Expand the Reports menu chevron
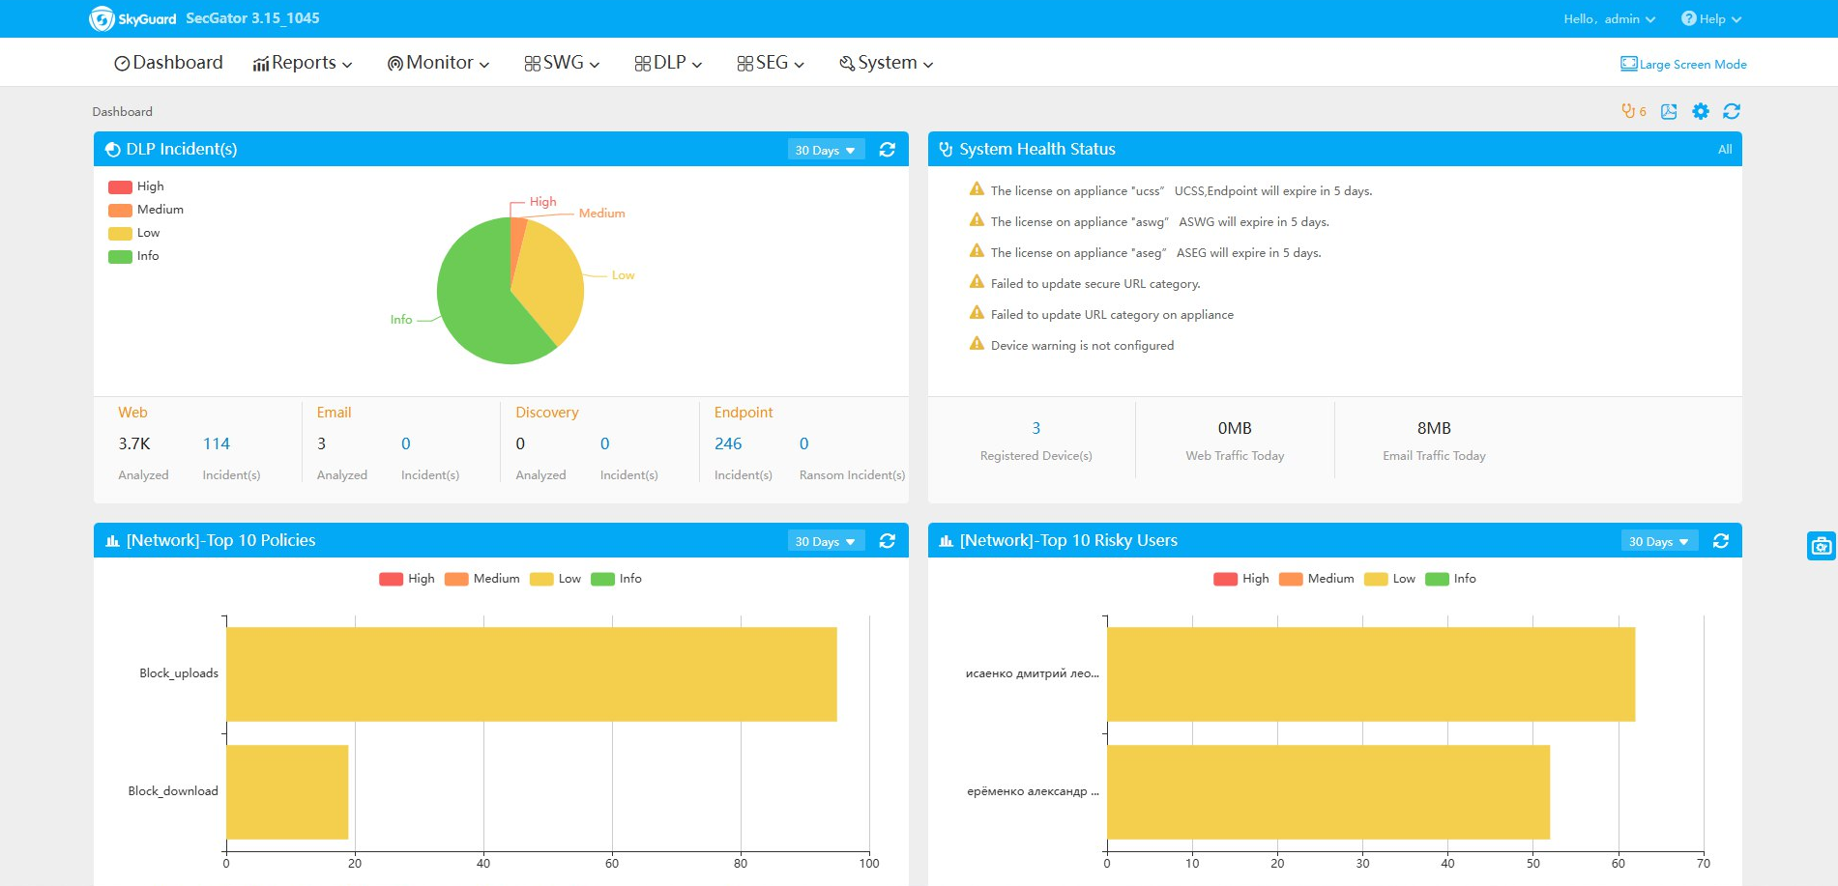The height and width of the screenshot is (886, 1838). click(346, 63)
